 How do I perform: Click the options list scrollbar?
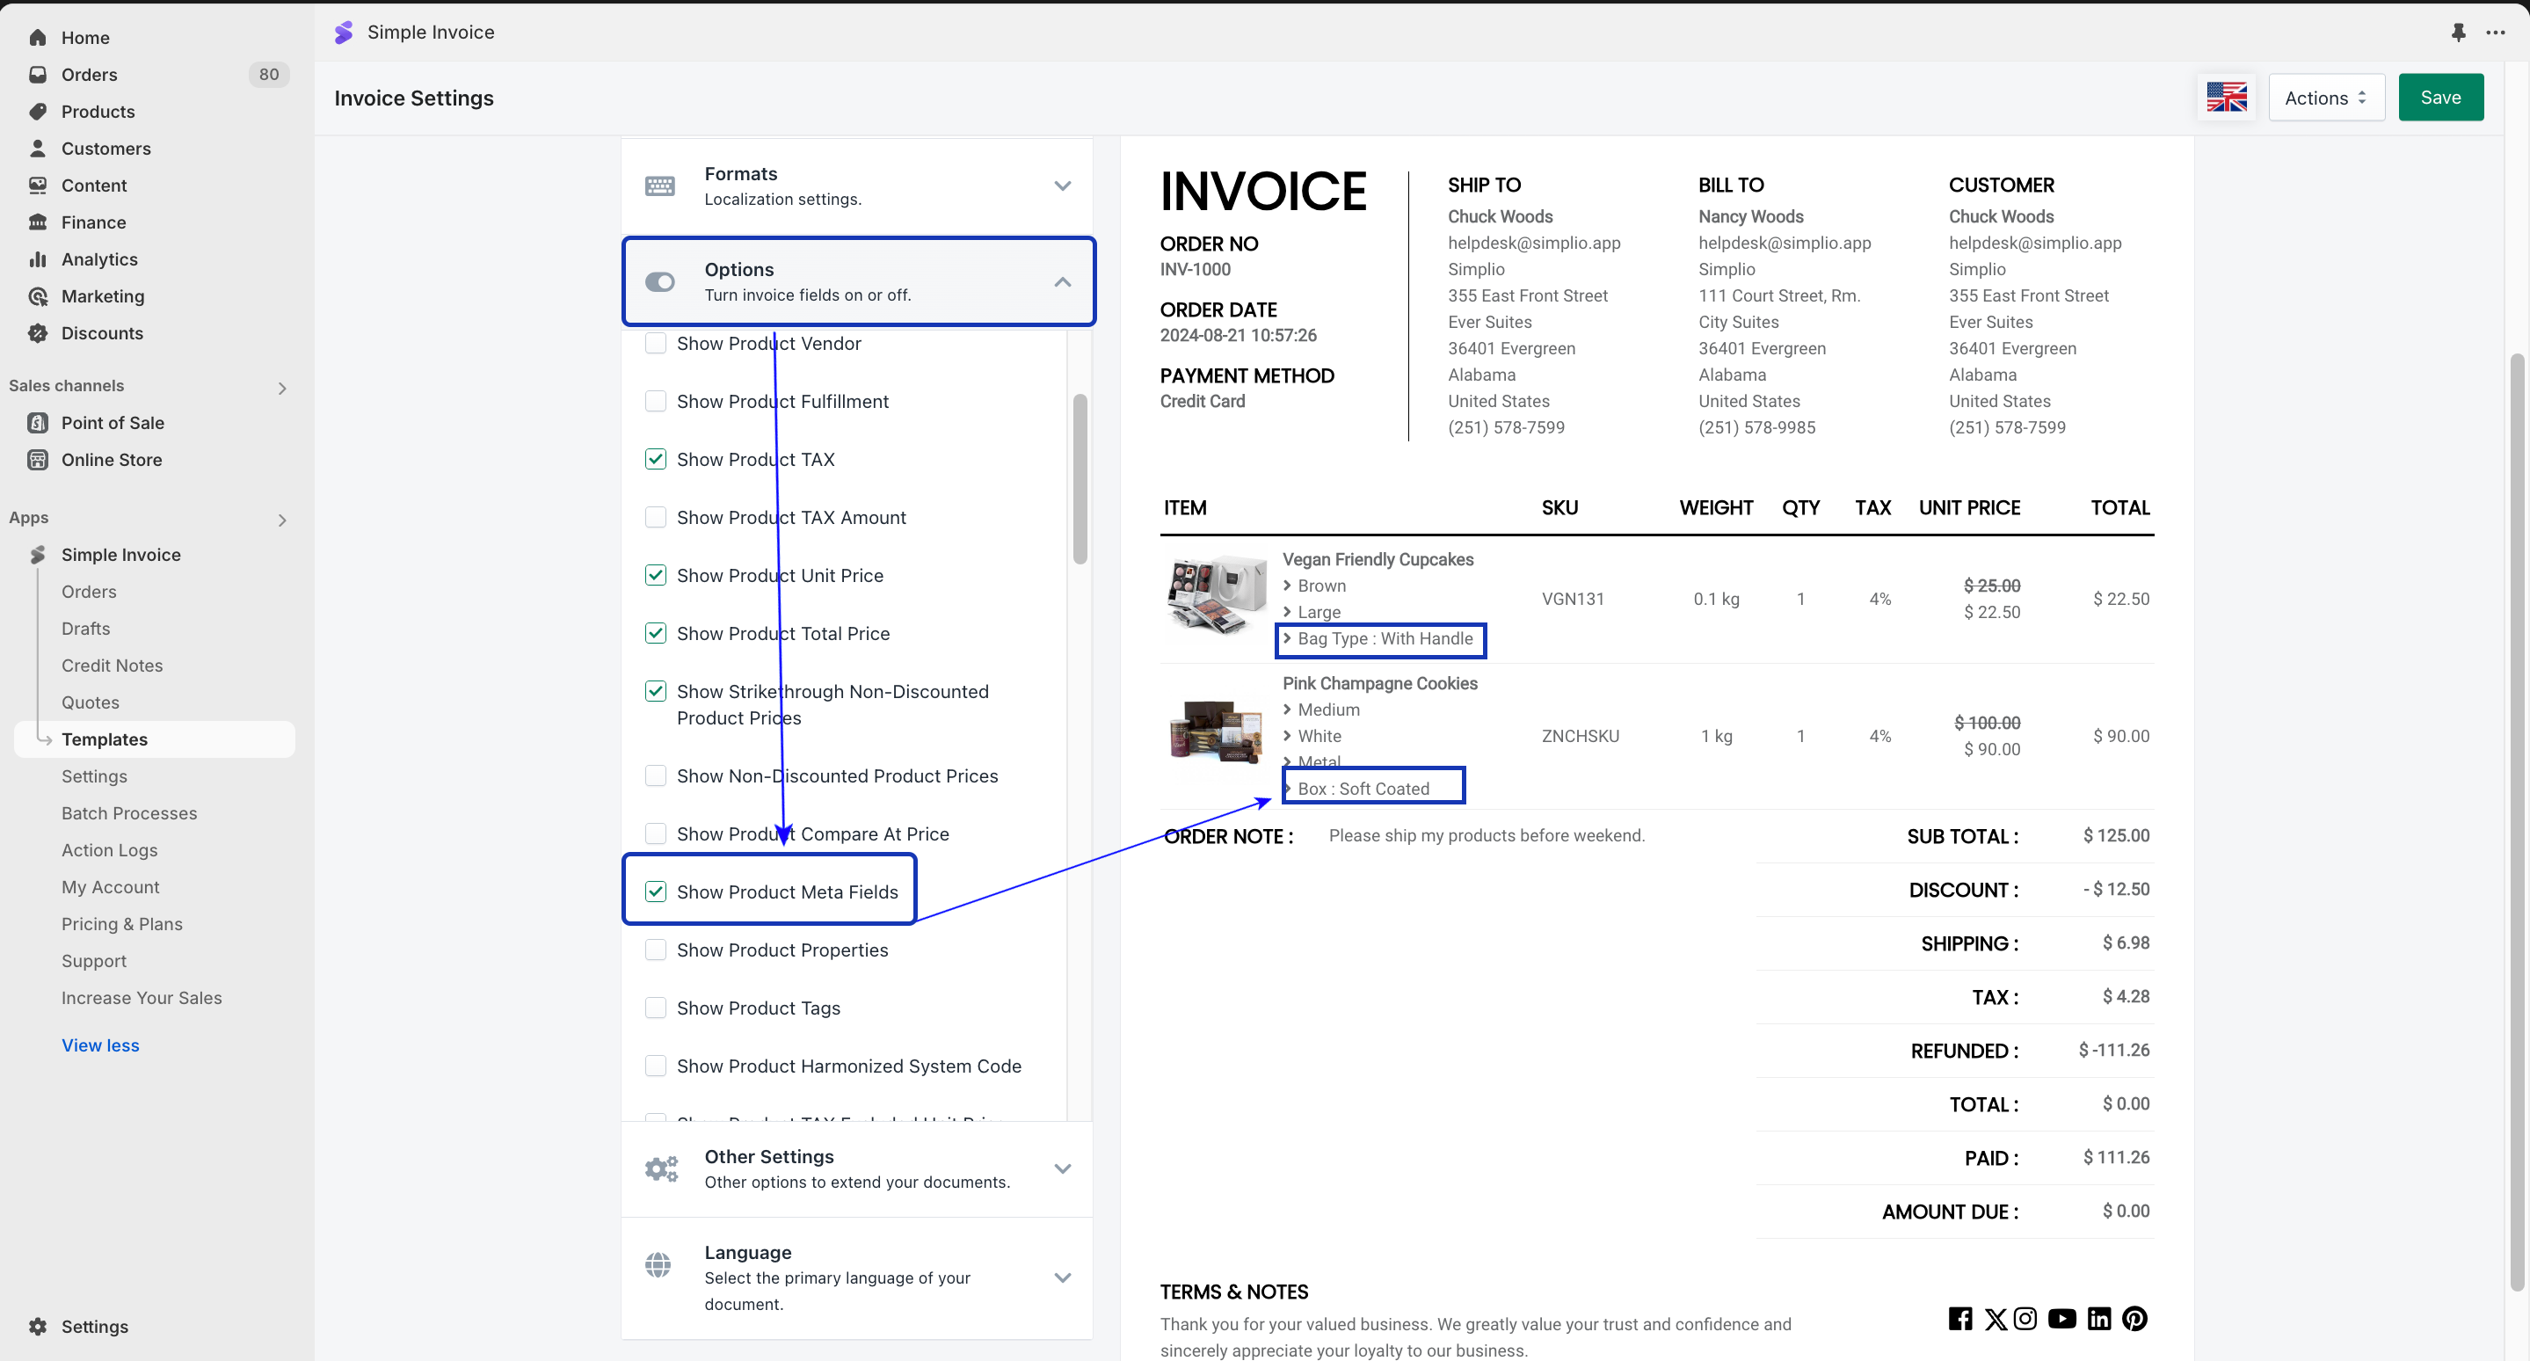click(x=1080, y=480)
